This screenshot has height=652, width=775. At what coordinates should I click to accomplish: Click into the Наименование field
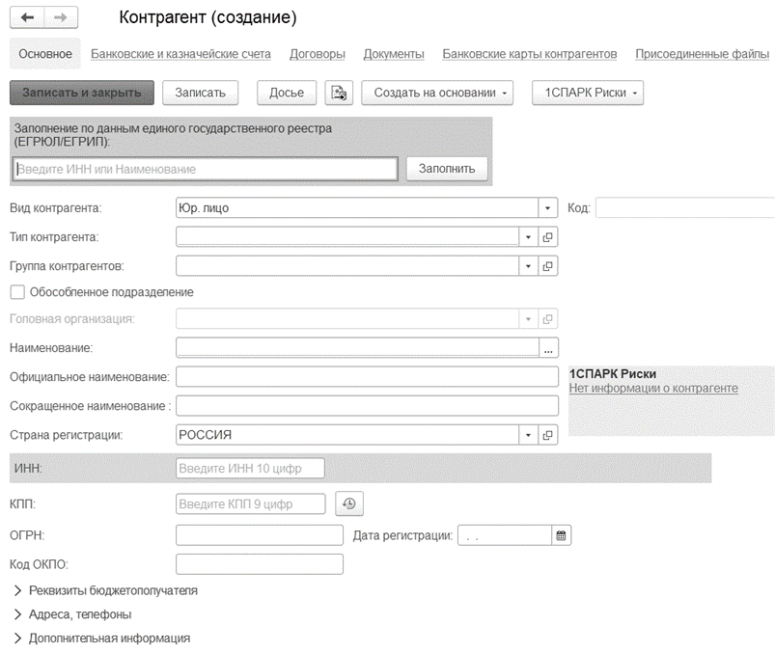[357, 348]
